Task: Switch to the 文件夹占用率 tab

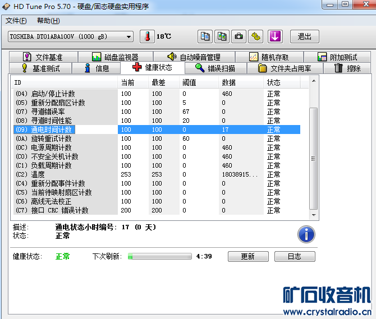Action: [x=285, y=68]
